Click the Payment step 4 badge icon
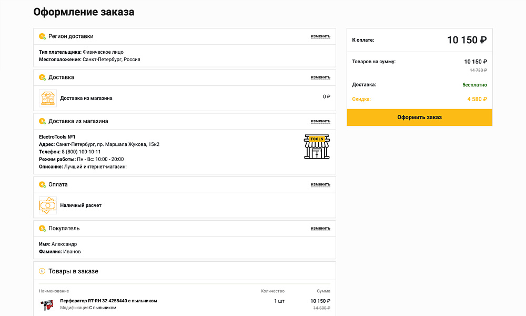This screenshot has height=316, width=526. (42, 185)
